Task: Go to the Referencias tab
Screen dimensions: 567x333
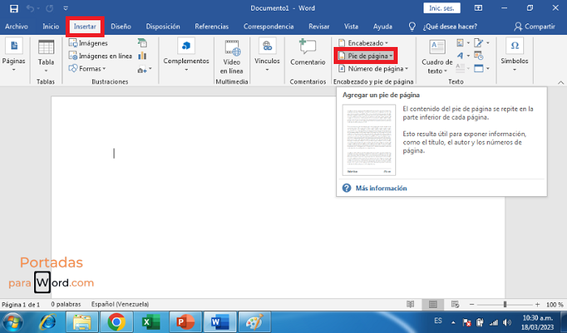Action: pyautogui.click(x=211, y=27)
